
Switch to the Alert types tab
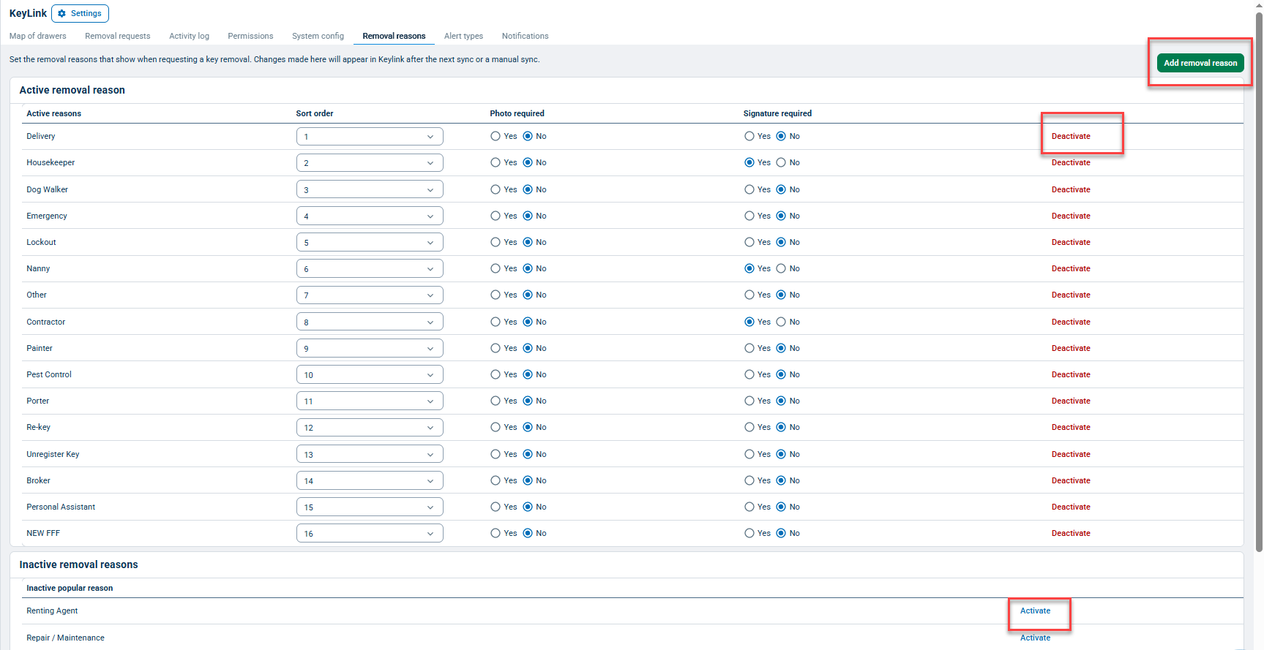464,36
